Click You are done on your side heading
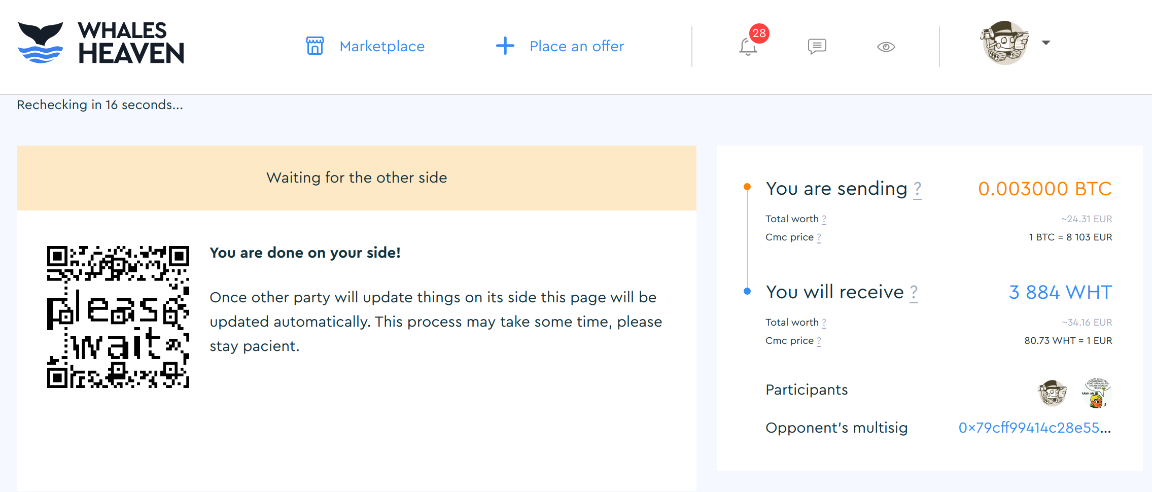Image resolution: width=1152 pixels, height=492 pixels. point(305,253)
